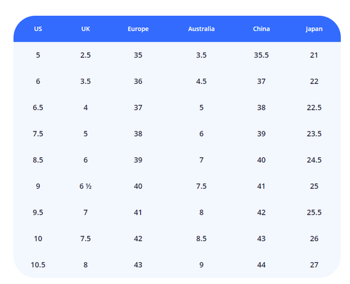Select the Europe column header

[138, 29]
